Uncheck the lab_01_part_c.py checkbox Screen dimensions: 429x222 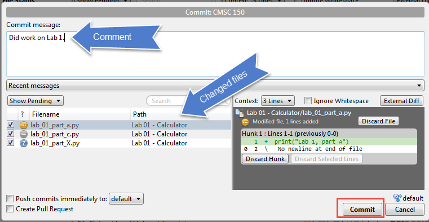point(10,134)
